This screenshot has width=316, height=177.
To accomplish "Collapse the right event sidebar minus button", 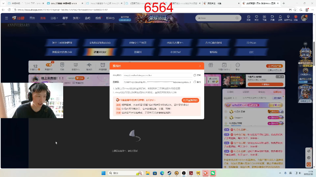I will click(x=305, y=44).
